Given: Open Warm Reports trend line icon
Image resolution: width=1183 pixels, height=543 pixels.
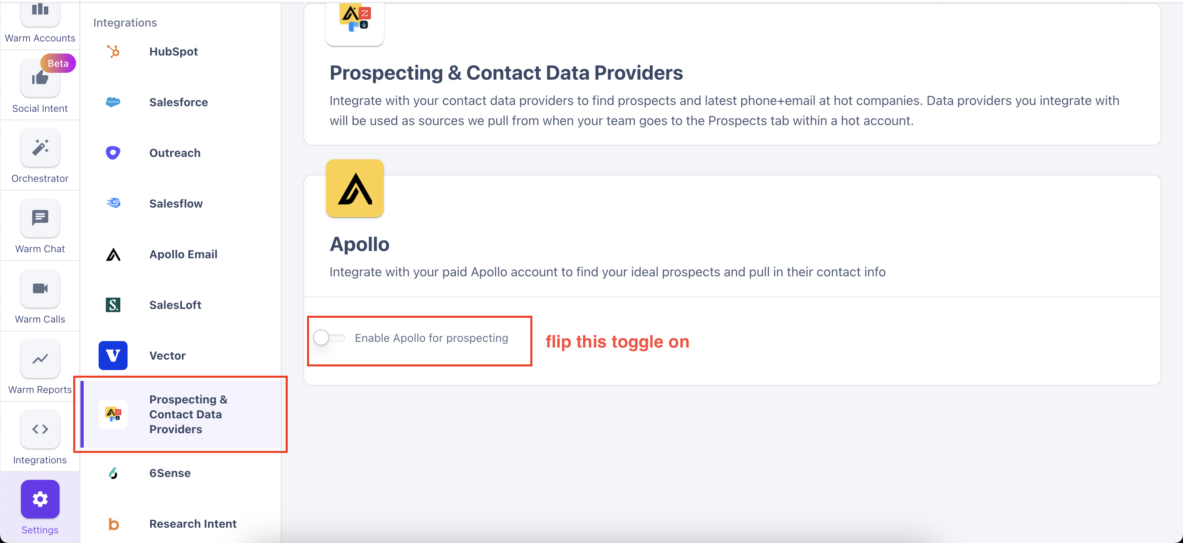Looking at the screenshot, I should pyautogui.click(x=40, y=358).
